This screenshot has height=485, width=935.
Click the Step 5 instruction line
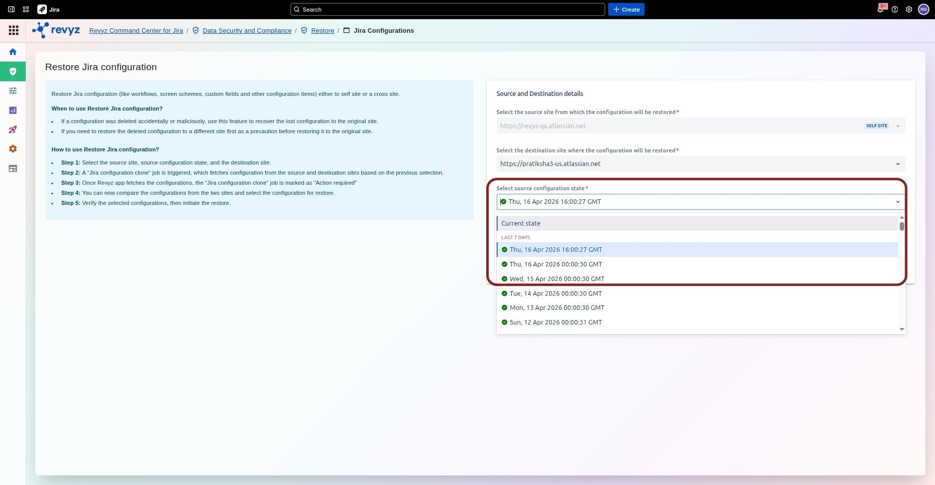[x=146, y=203]
